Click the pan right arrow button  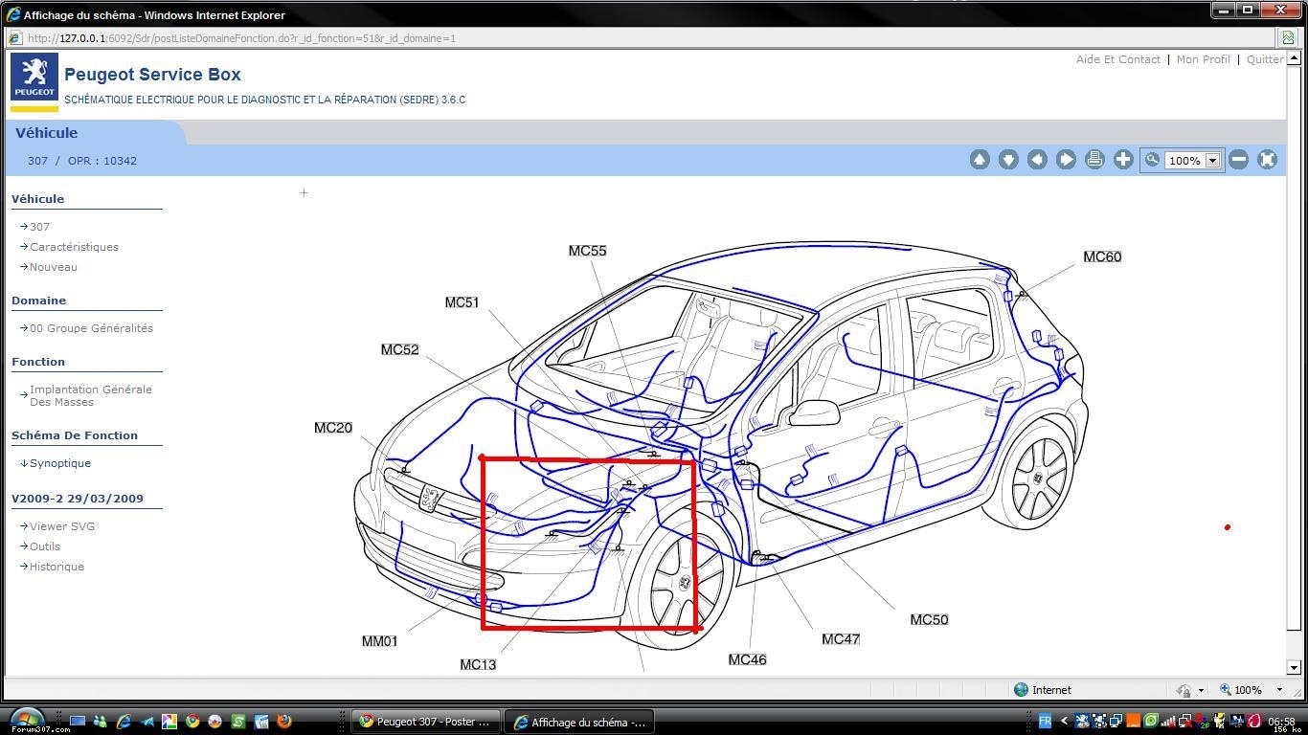coord(1066,160)
